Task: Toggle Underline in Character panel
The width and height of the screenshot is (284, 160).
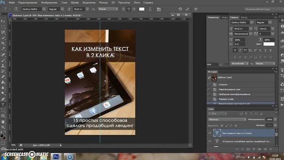Action: pyautogui.click(x=265, y=50)
